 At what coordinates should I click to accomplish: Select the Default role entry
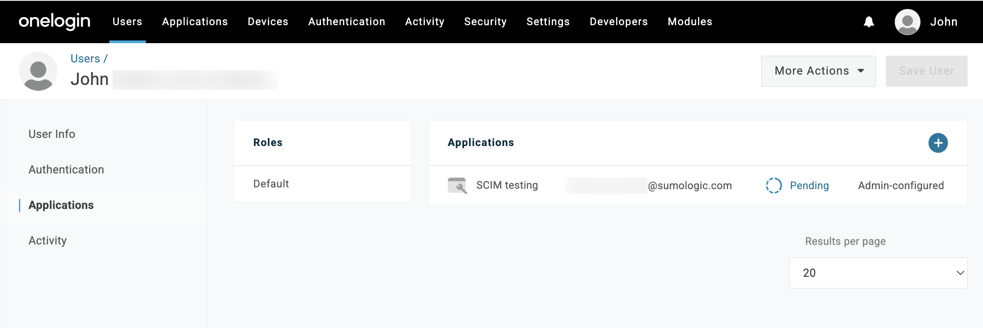pyautogui.click(x=271, y=184)
